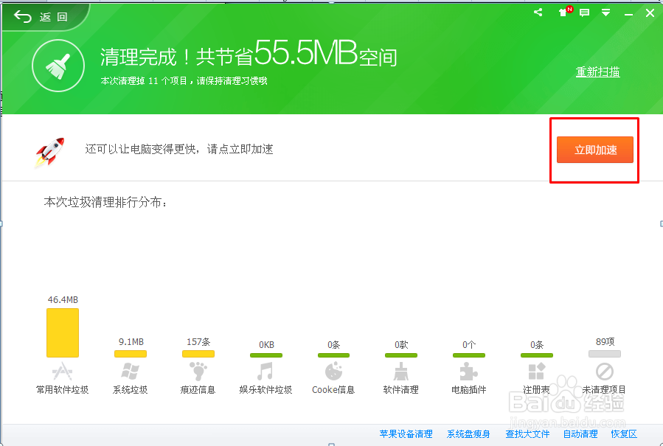Image resolution: width=663 pixels, height=446 pixels.
Task: Click the Cooke信息 category icon
Action: (x=333, y=369)
